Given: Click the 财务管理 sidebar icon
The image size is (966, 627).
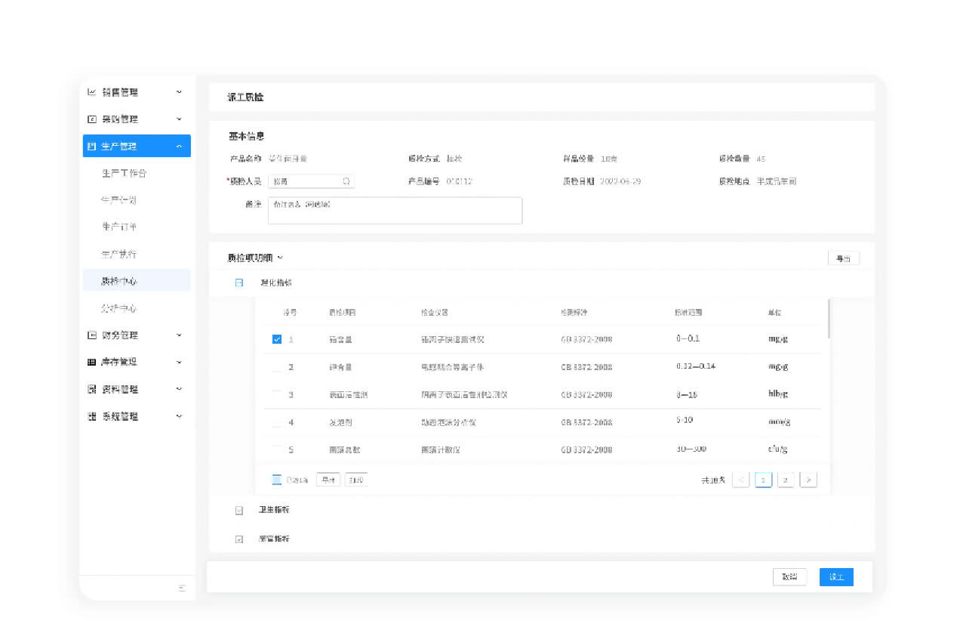Looking at the screenshot, I should (92, 335).
